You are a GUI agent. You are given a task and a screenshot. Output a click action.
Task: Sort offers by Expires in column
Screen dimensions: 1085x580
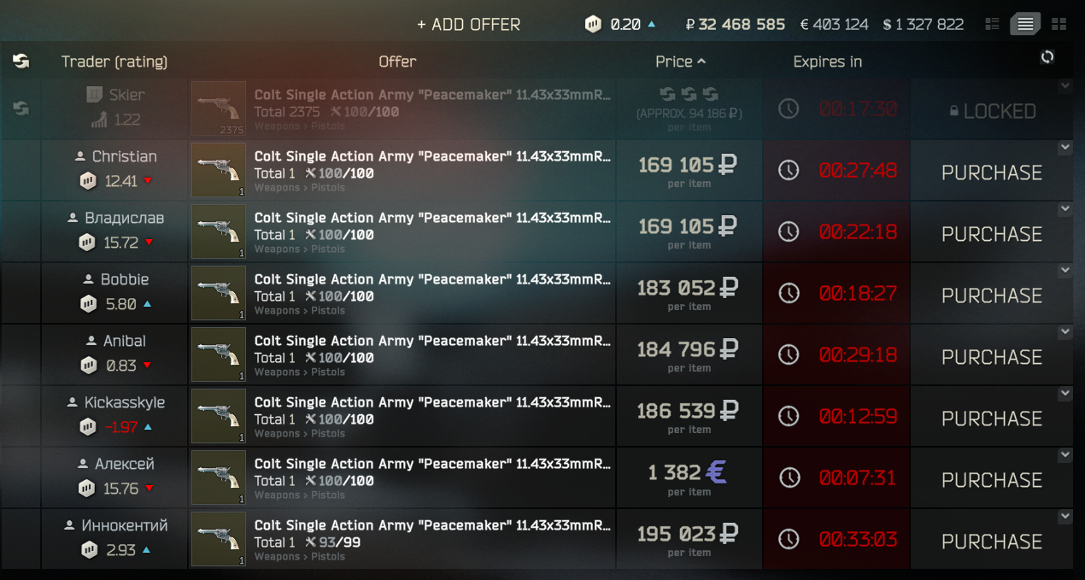tap(827, 62)
